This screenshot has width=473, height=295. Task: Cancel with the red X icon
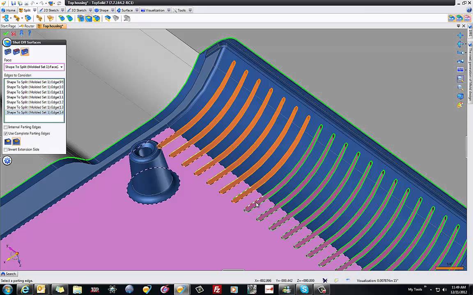14,33
